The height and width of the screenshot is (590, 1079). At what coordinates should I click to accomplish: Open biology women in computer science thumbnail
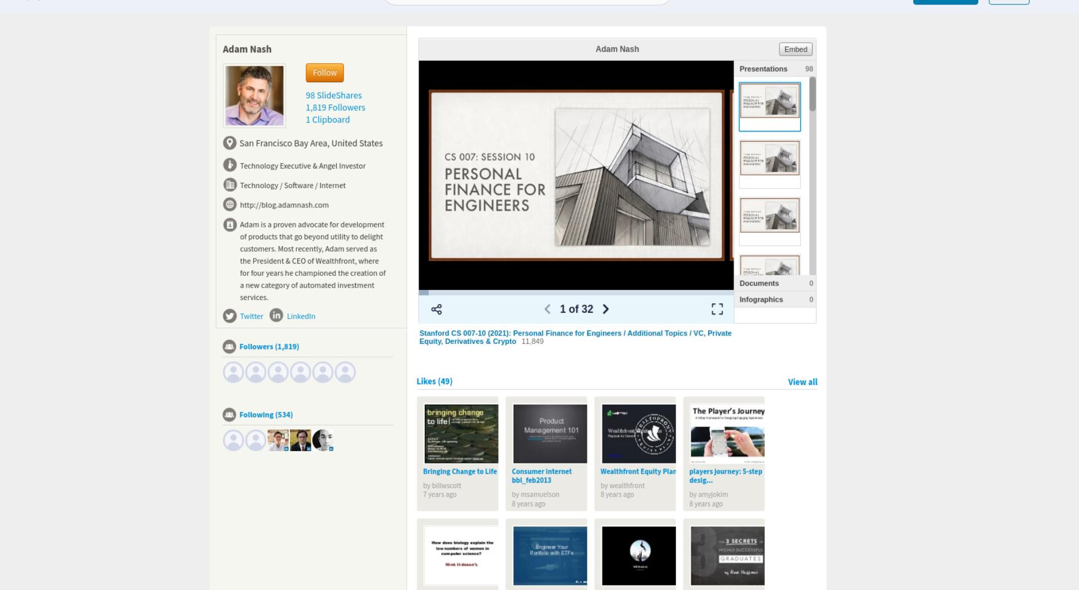click(x=461, y=556)
